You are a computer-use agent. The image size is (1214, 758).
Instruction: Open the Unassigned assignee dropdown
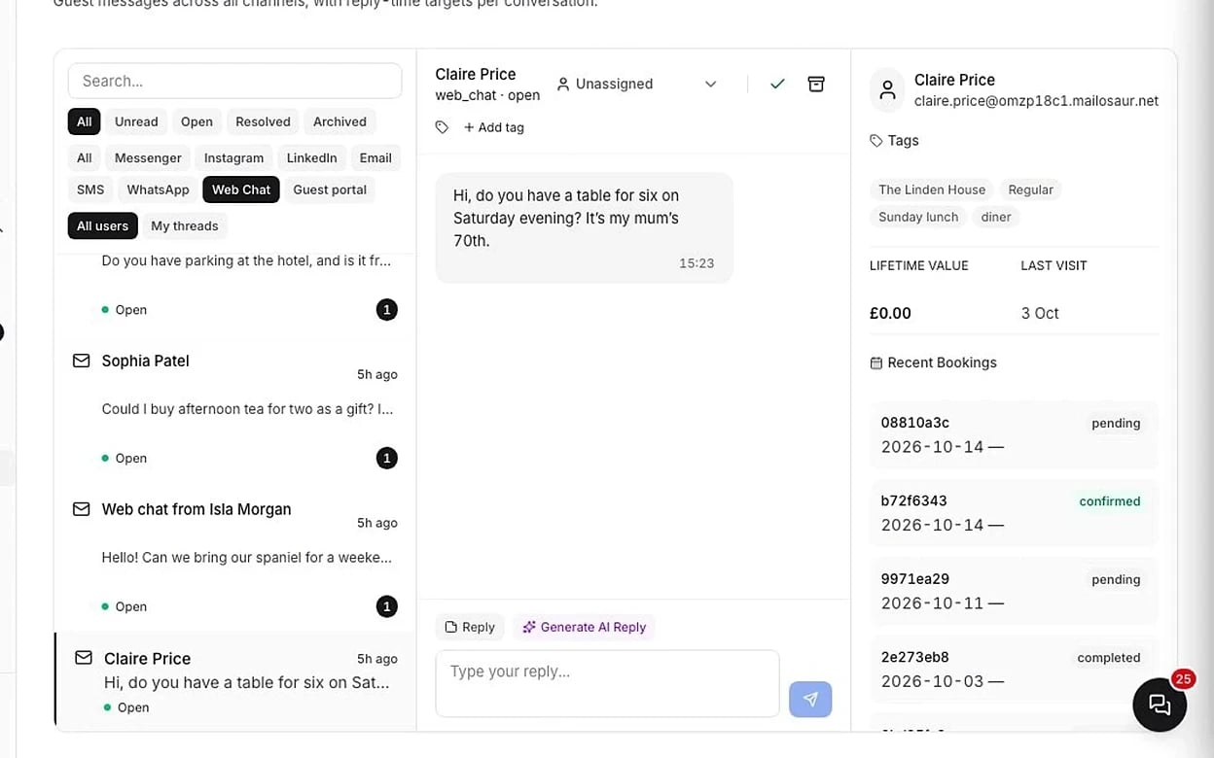[637, 85]
